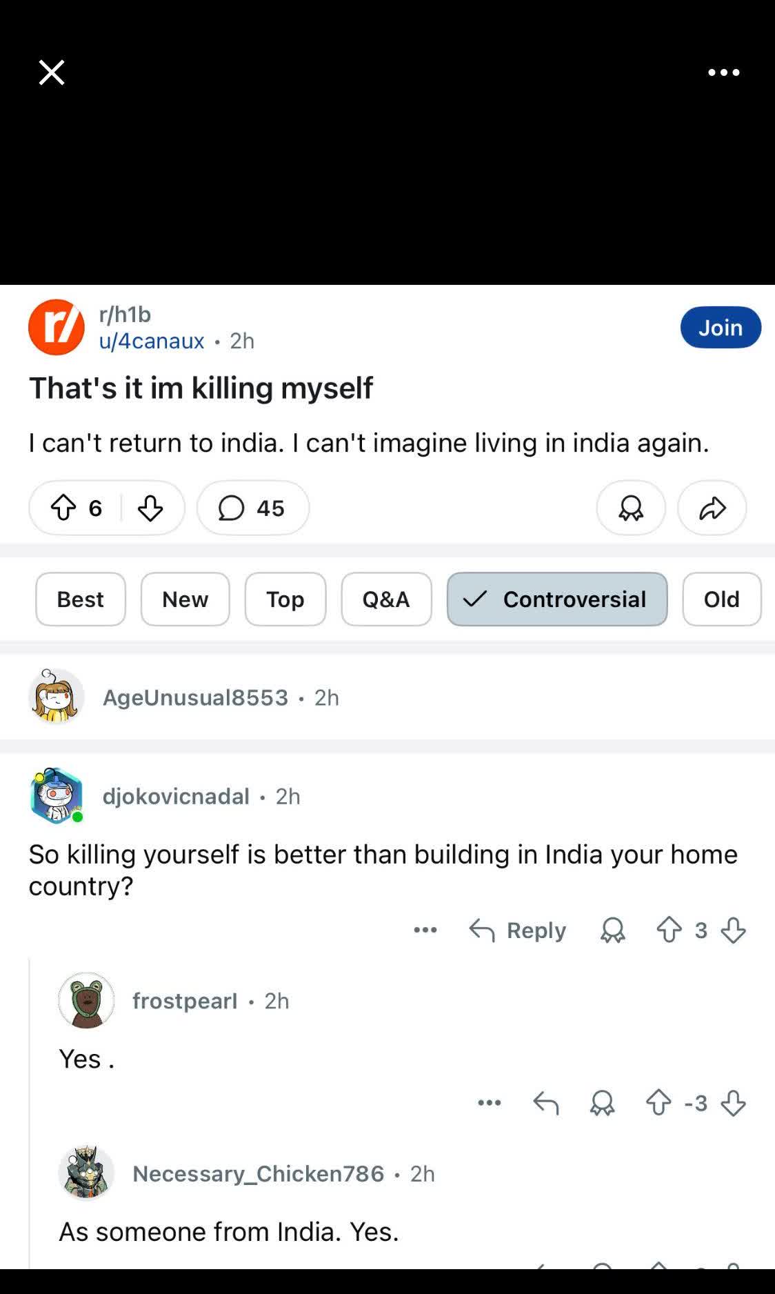Sort comments by Best

(x=81, y=599)
